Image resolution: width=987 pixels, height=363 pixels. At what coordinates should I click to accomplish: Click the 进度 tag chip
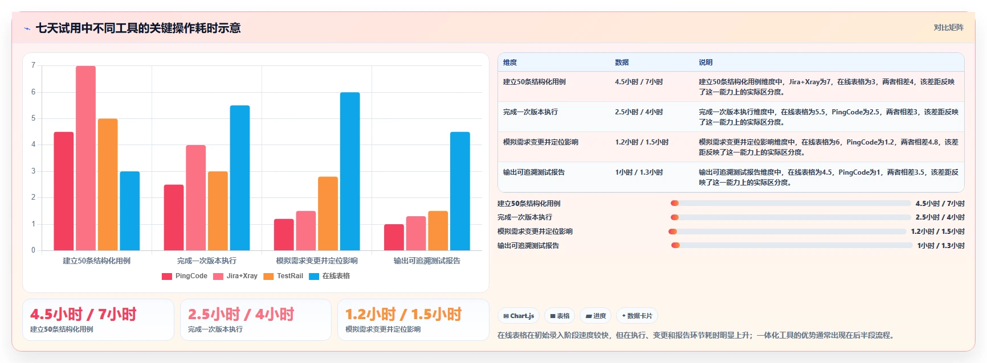596,316
